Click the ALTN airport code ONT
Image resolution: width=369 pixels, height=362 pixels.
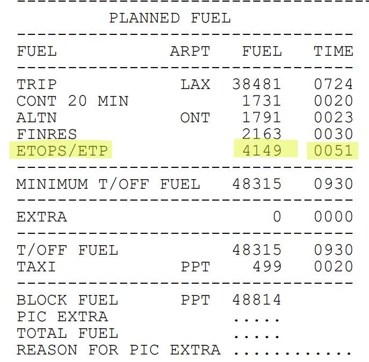coord(195,117)
